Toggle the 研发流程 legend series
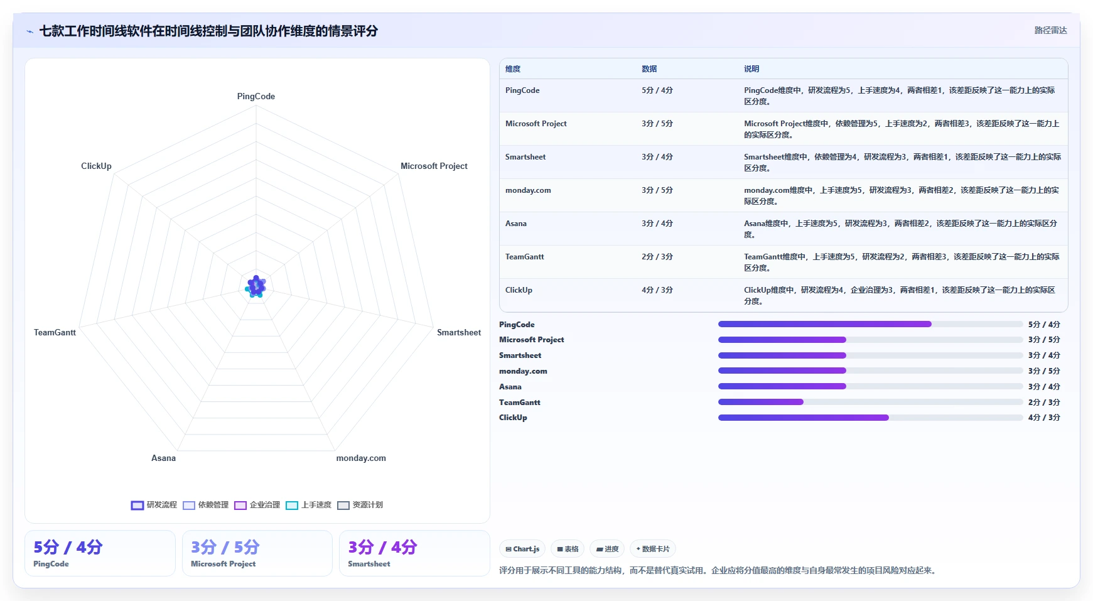 tap(154, 505)
